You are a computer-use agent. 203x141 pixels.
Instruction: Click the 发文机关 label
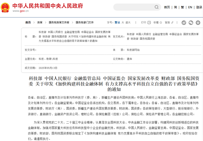119,36
